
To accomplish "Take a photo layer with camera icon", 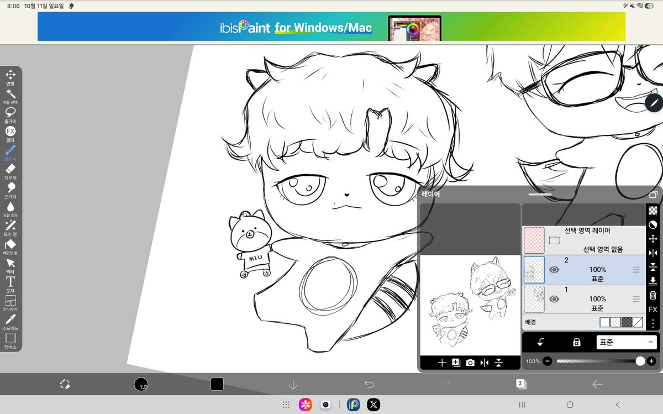I will [470, 363].
